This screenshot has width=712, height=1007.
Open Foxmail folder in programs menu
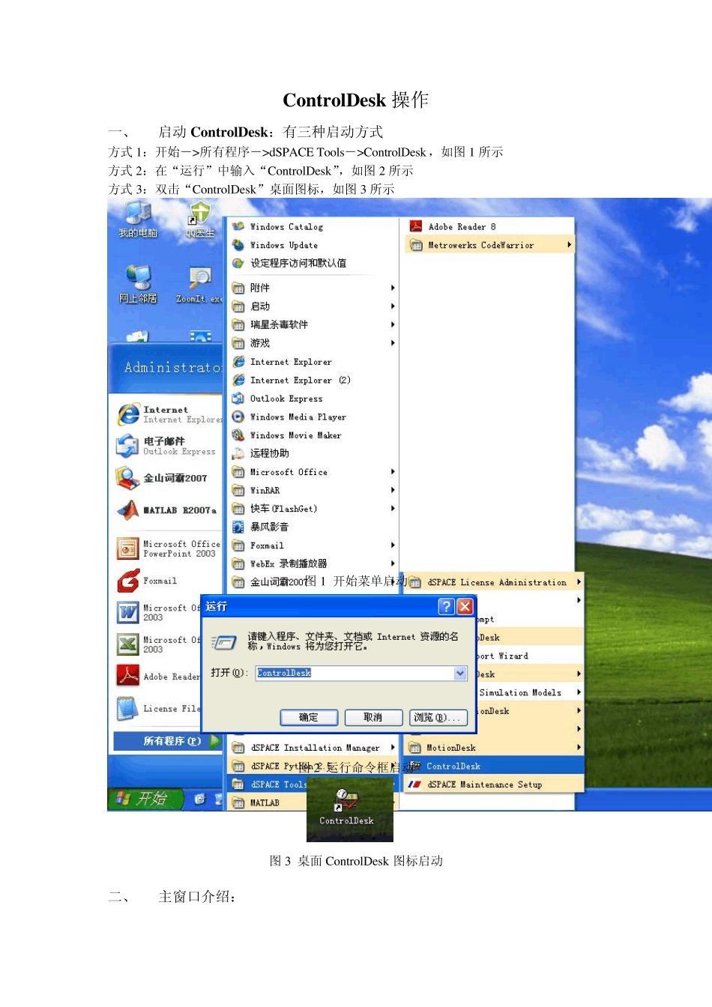click(x=313, y=545)
